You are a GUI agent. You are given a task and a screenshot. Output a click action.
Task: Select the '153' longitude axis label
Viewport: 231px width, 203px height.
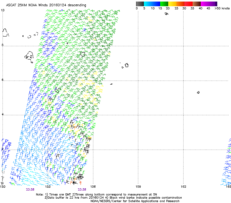pos(48,187)
